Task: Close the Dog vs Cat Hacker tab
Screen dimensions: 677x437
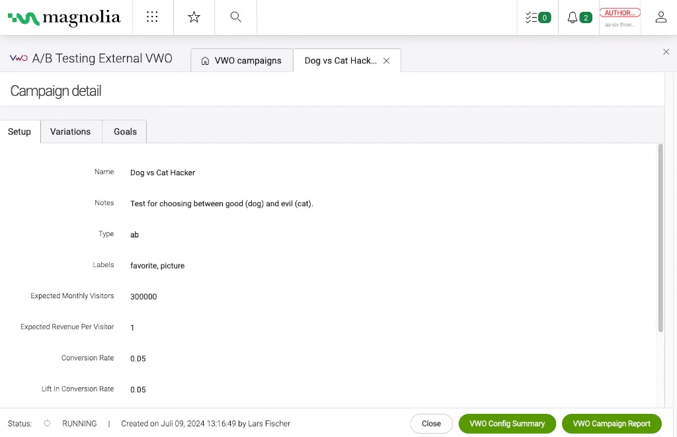Action: tap(387, 61)
